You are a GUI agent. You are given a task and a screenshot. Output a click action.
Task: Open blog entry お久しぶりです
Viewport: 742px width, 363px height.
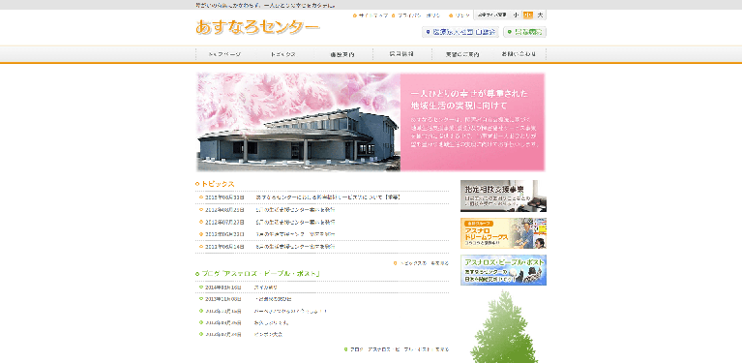271,322
